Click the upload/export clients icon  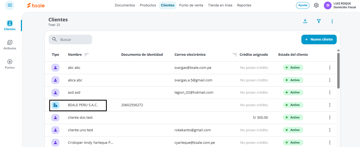tap(305, 21)
